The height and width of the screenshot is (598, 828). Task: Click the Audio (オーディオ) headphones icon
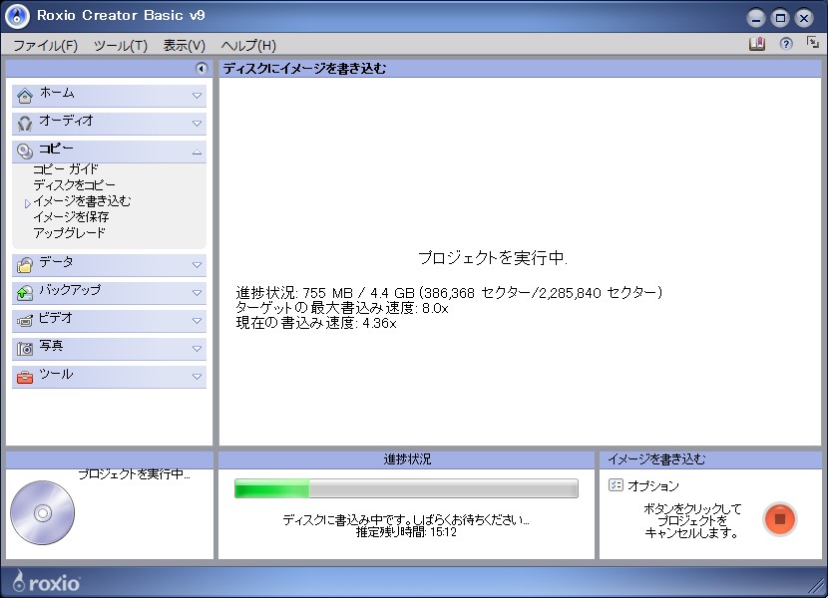[24, 124]
